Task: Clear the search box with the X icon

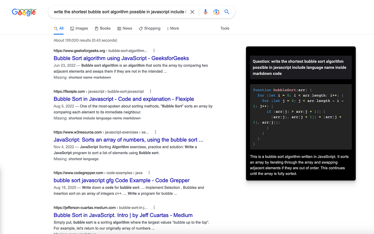Action: tap(192, 12)
